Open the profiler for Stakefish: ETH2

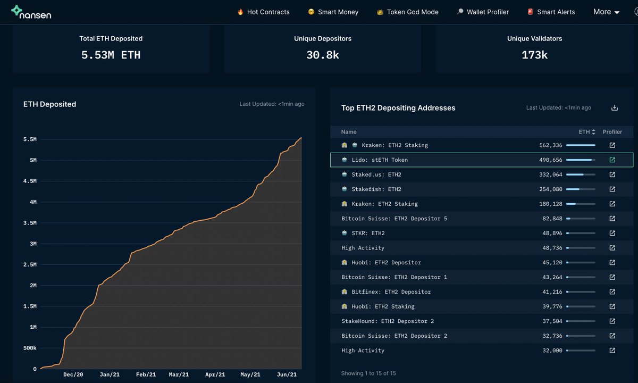[x=612, y=189]
